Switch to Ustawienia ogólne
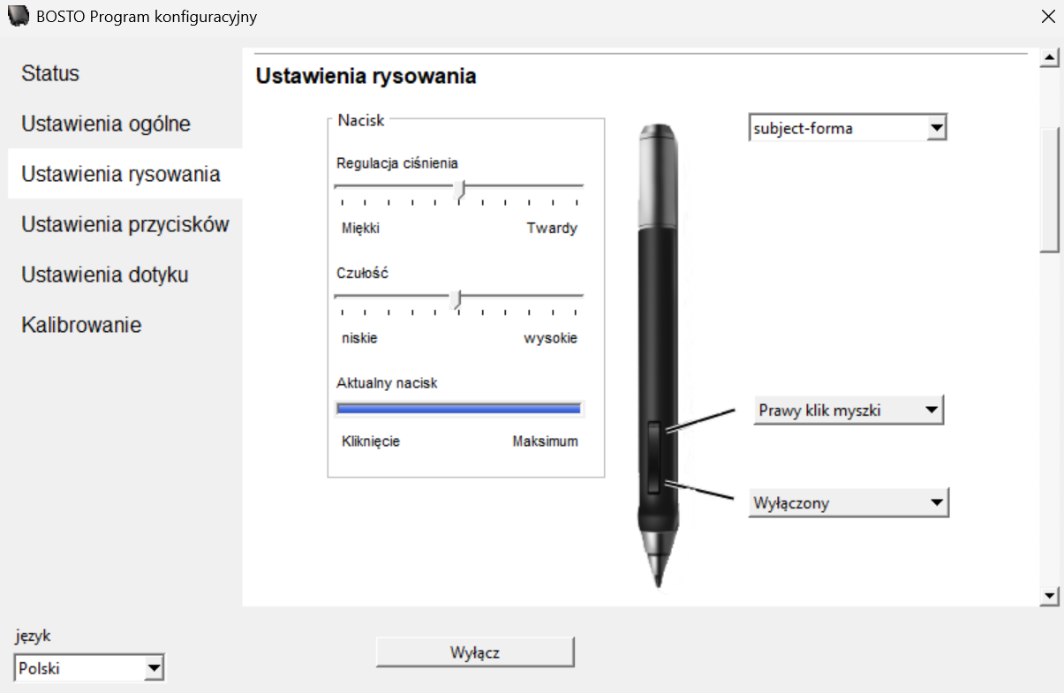This screenshot has height=693, width=1064. pos(106,124)
